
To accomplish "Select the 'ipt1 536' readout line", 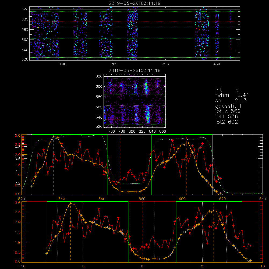I will (x=226, y=117).
